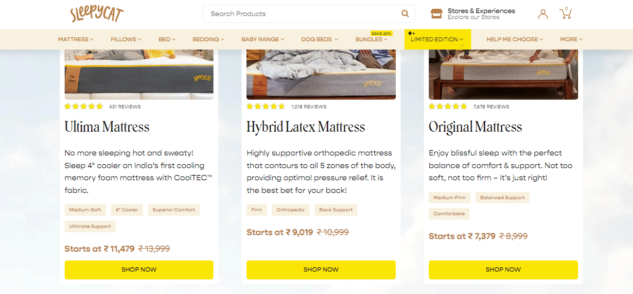Click Shop Now for Ultima Mattress
Image resolution: width=633 pixels, height=294 pixels.
[139, 270]
